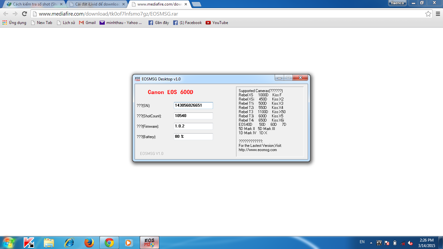Open the (1) Facebook bookmark
Image resolution: width=443 pixels, height=249 pixels.
pos(187,23)
